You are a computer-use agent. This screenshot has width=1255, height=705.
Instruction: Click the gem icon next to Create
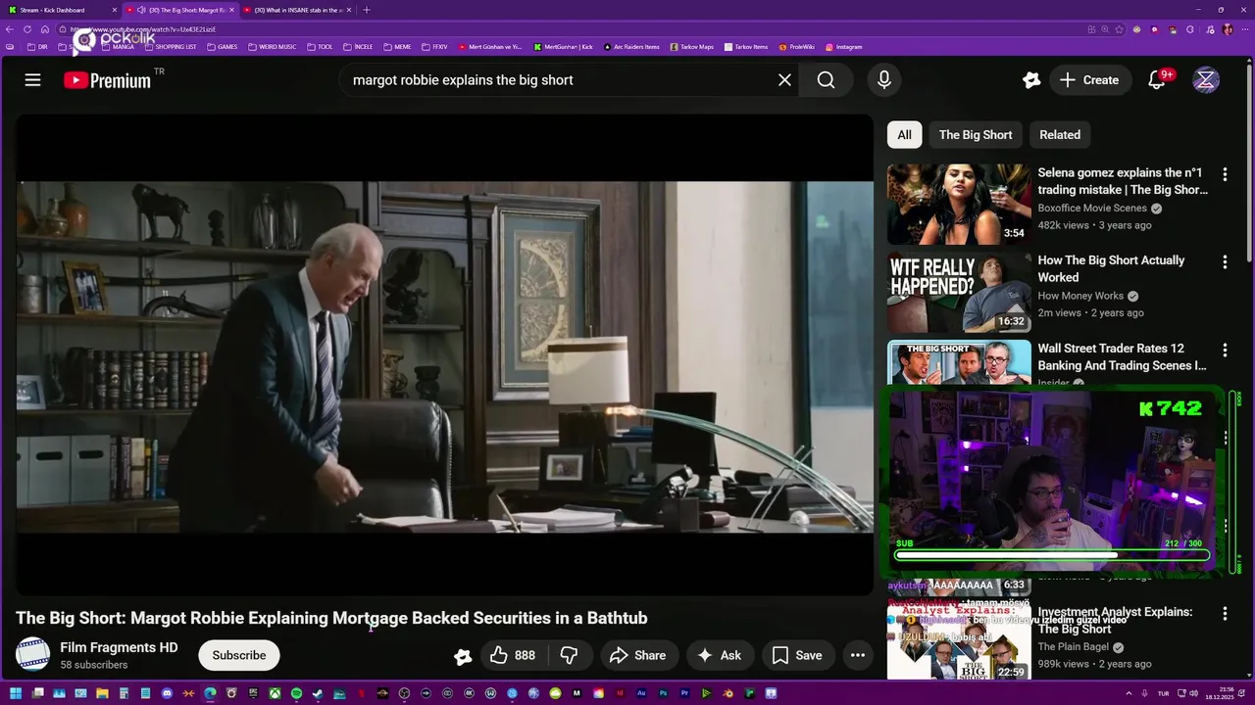[1030, 80]
